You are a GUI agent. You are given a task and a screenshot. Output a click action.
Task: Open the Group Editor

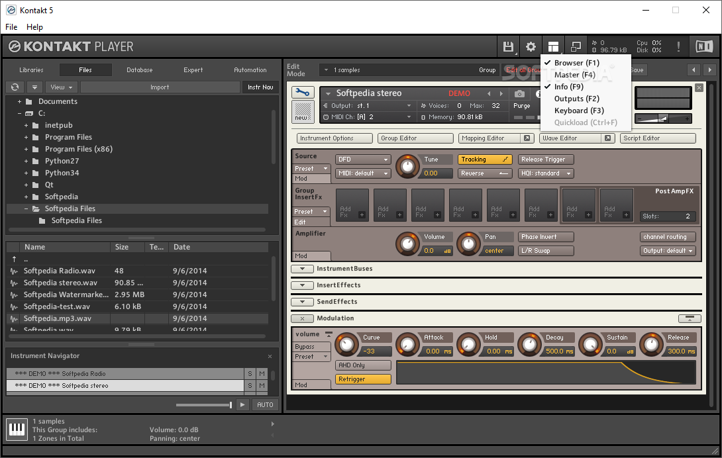(415, 138)
